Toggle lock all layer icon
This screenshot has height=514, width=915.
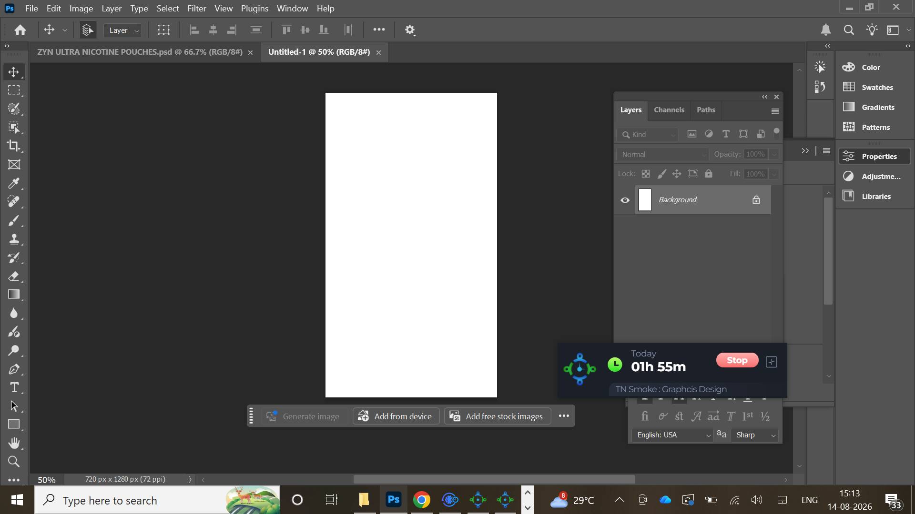click(709, 174)
